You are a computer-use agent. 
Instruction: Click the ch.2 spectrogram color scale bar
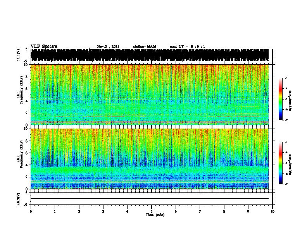click(281, 163)
